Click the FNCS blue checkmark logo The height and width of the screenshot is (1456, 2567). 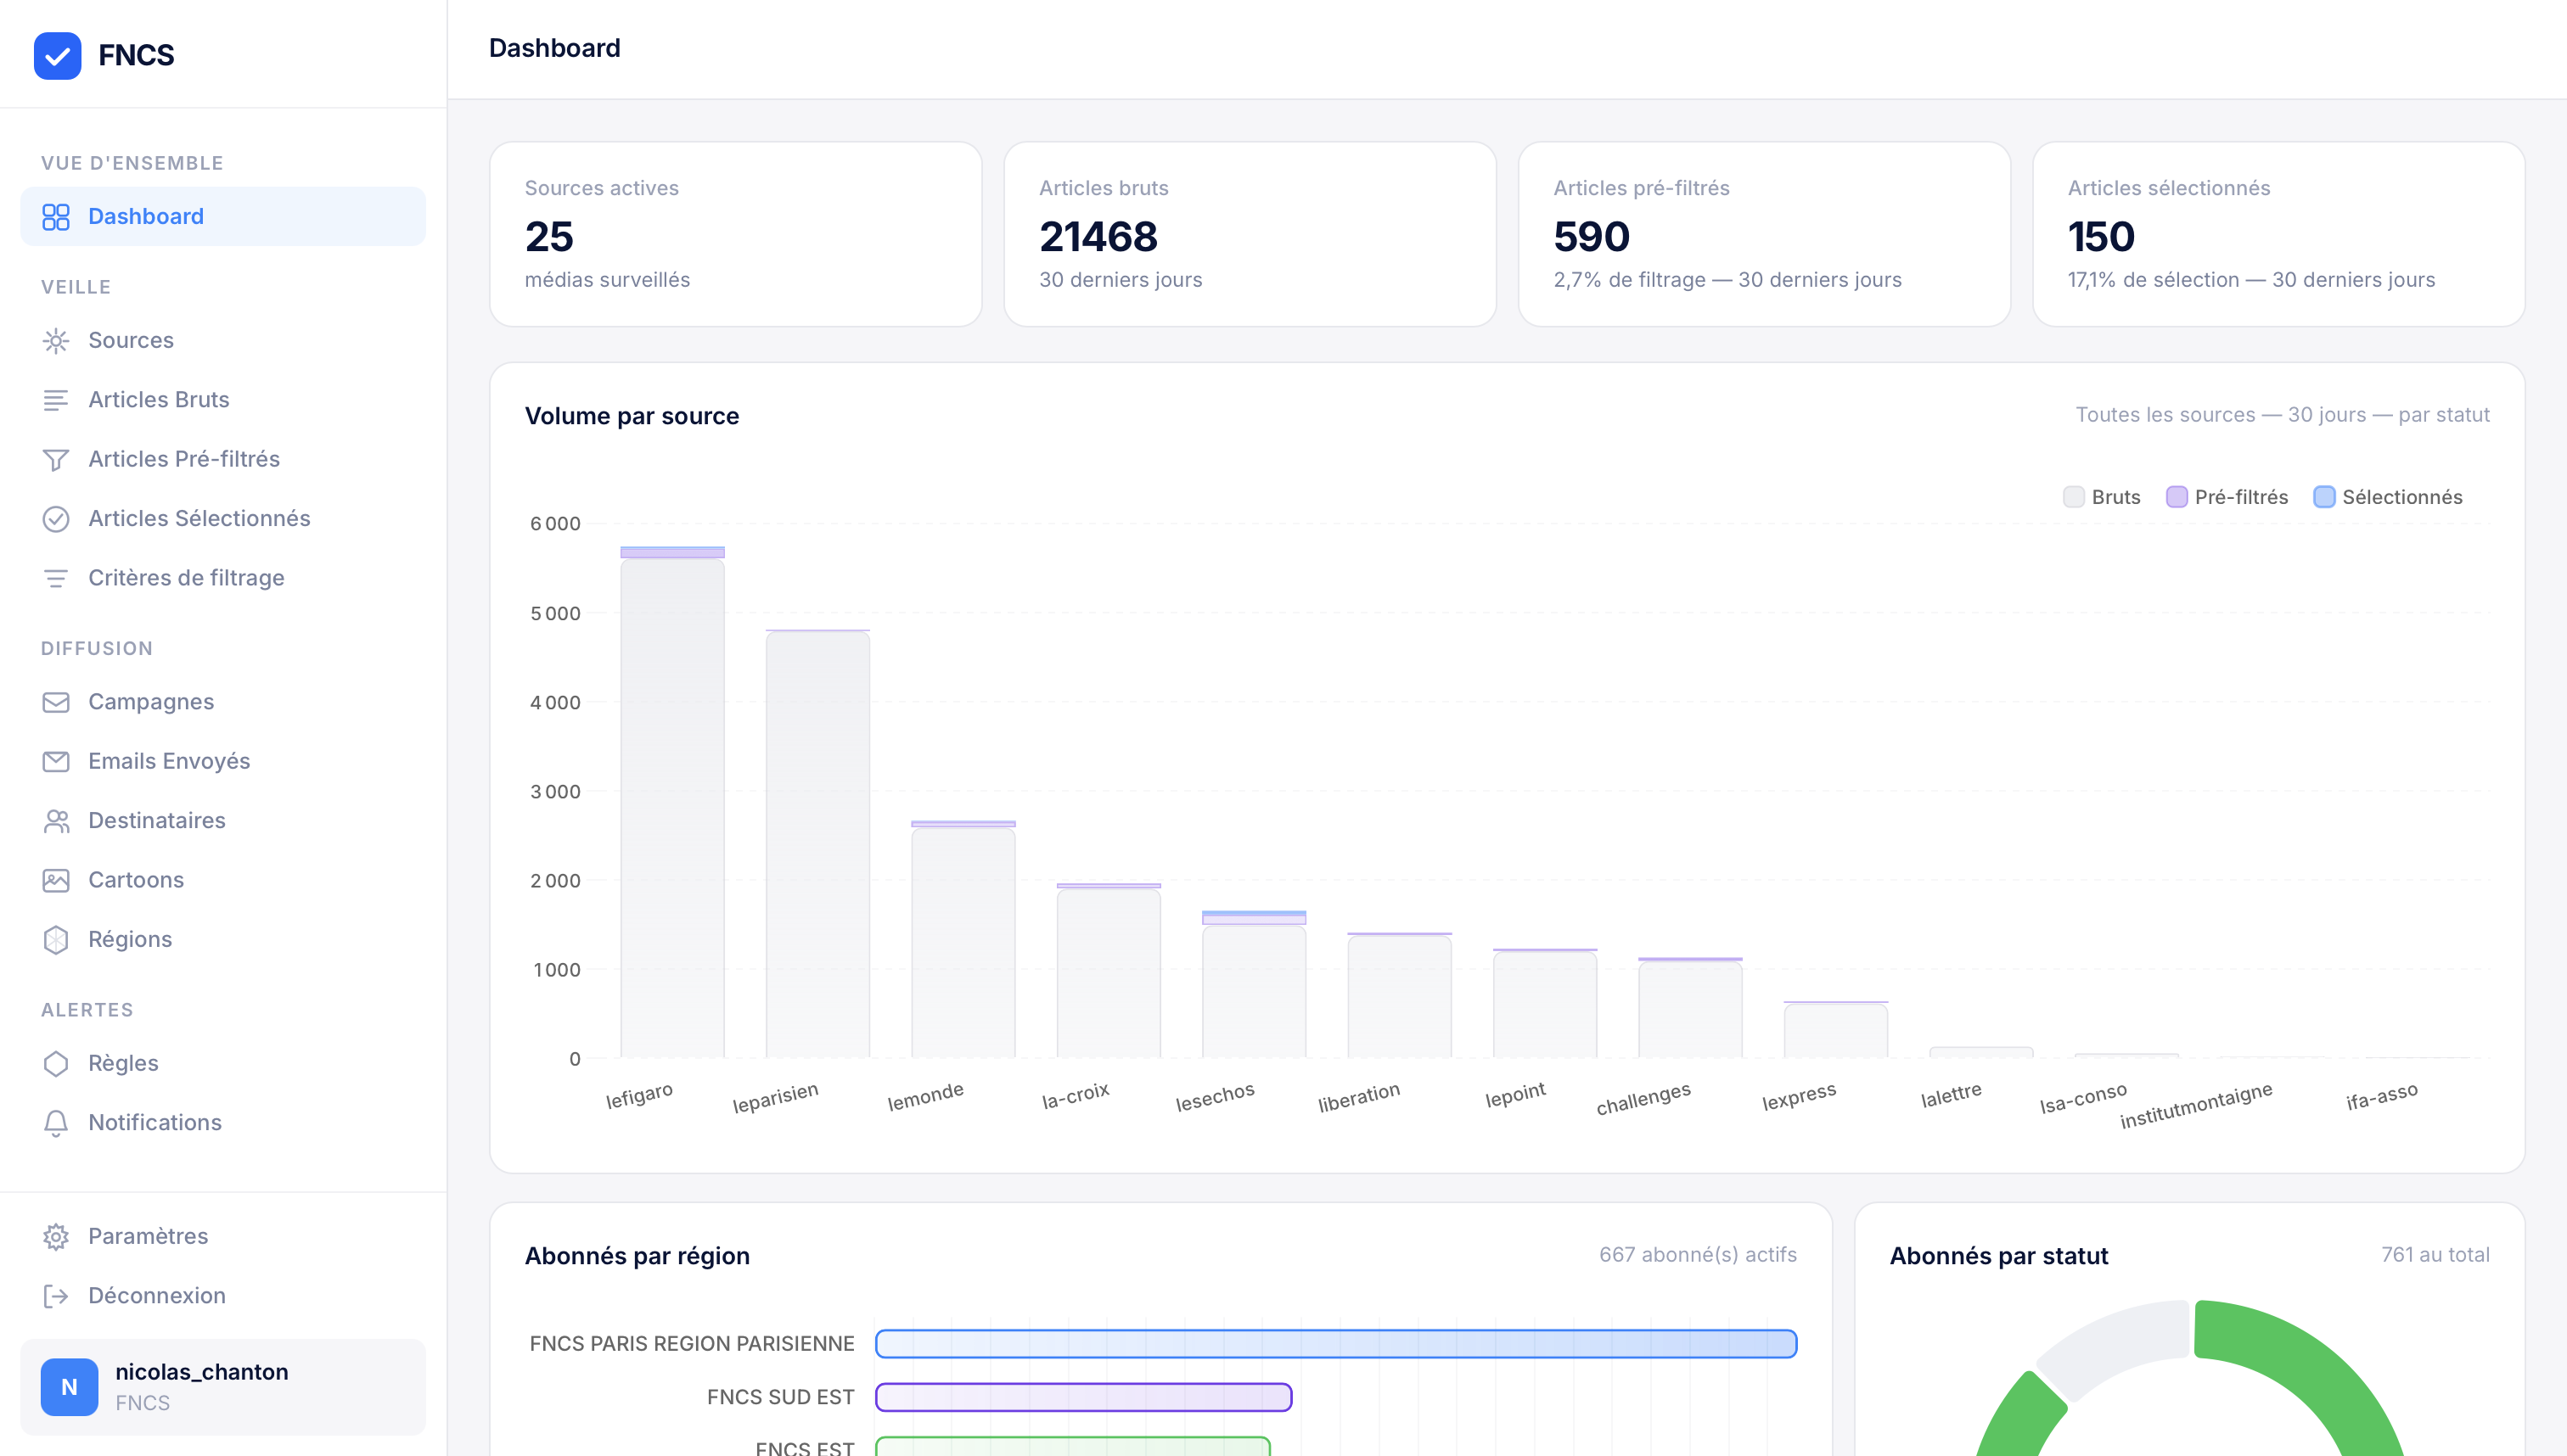(57, 55)
